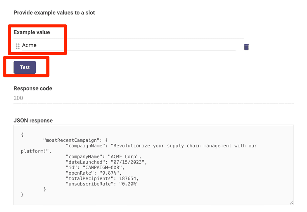Click the "totalRecipients": 187654 line
The width and height of the screenshot is (307, 212).
coord(102,179)
